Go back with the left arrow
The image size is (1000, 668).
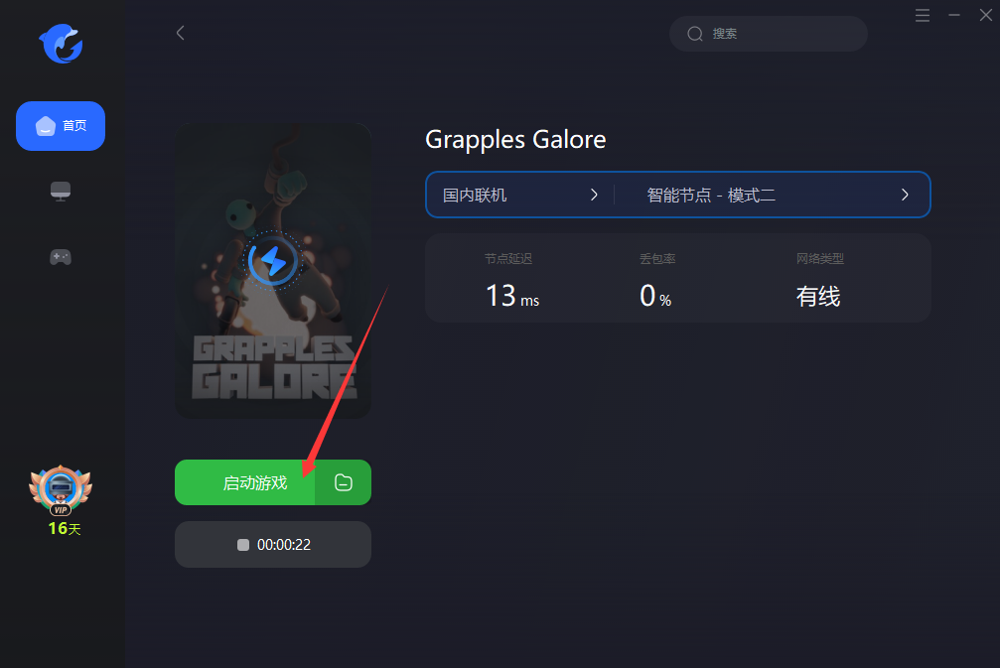click(181, 33)
